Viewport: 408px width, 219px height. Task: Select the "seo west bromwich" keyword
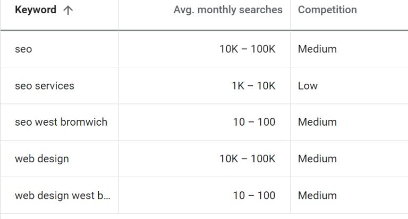pos(61,122)
